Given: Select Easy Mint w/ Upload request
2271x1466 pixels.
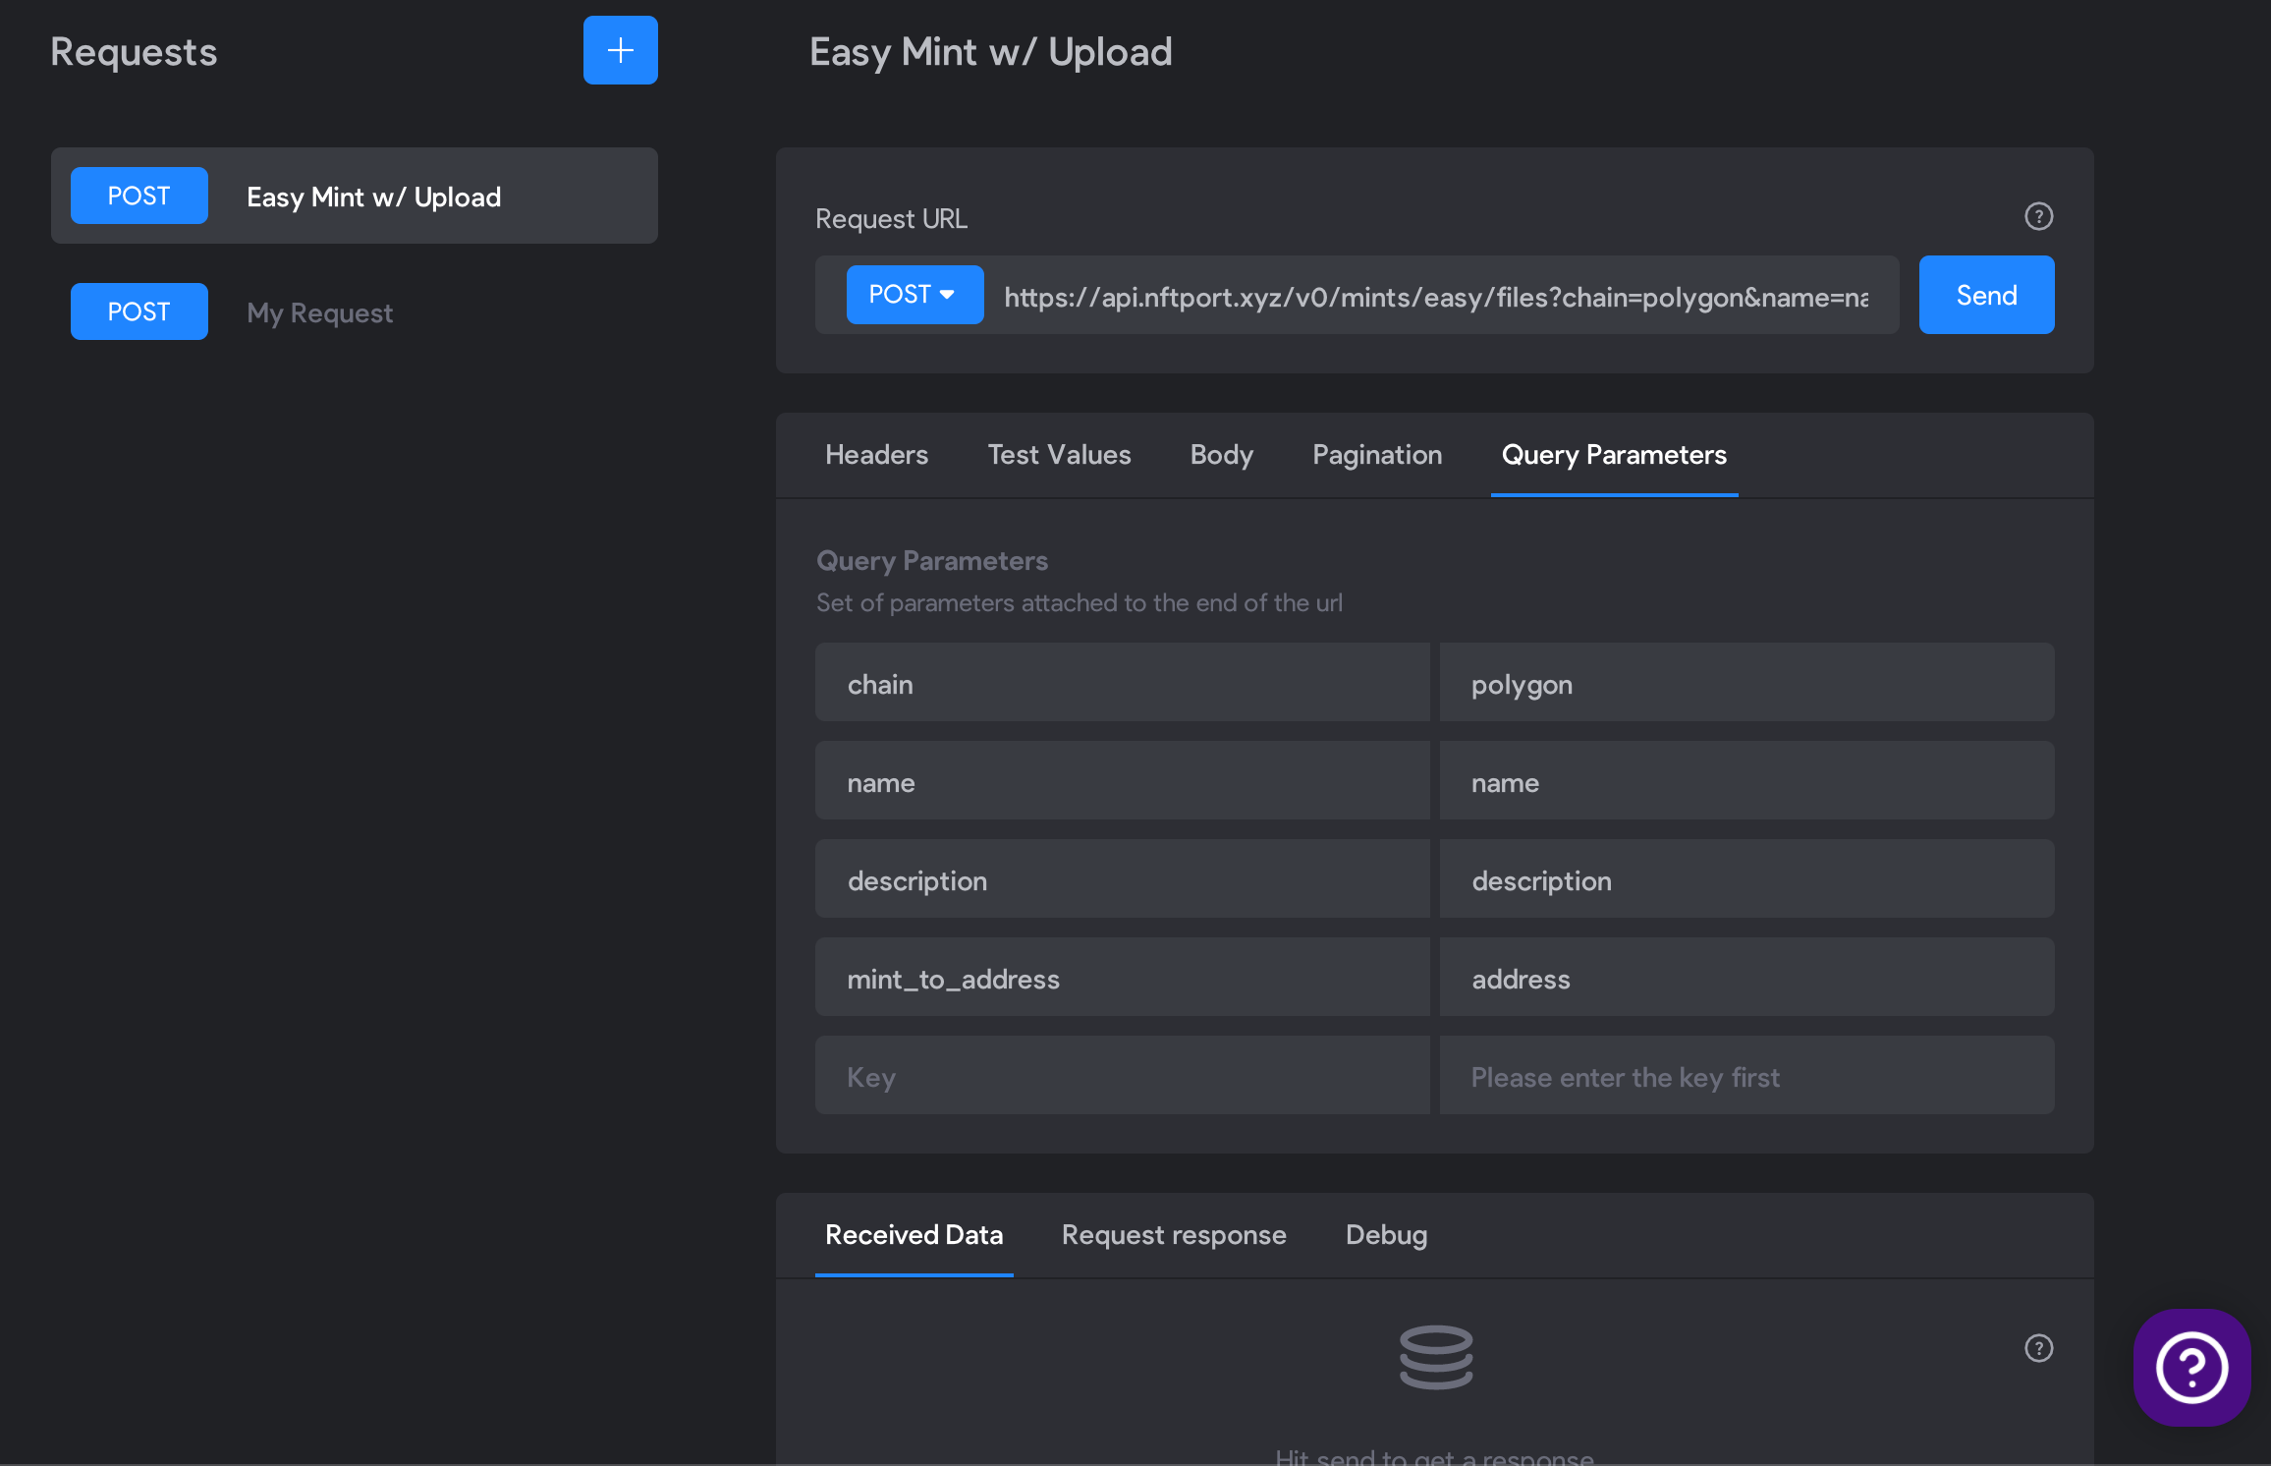Looking at the screenshot, I should point(355,196).
